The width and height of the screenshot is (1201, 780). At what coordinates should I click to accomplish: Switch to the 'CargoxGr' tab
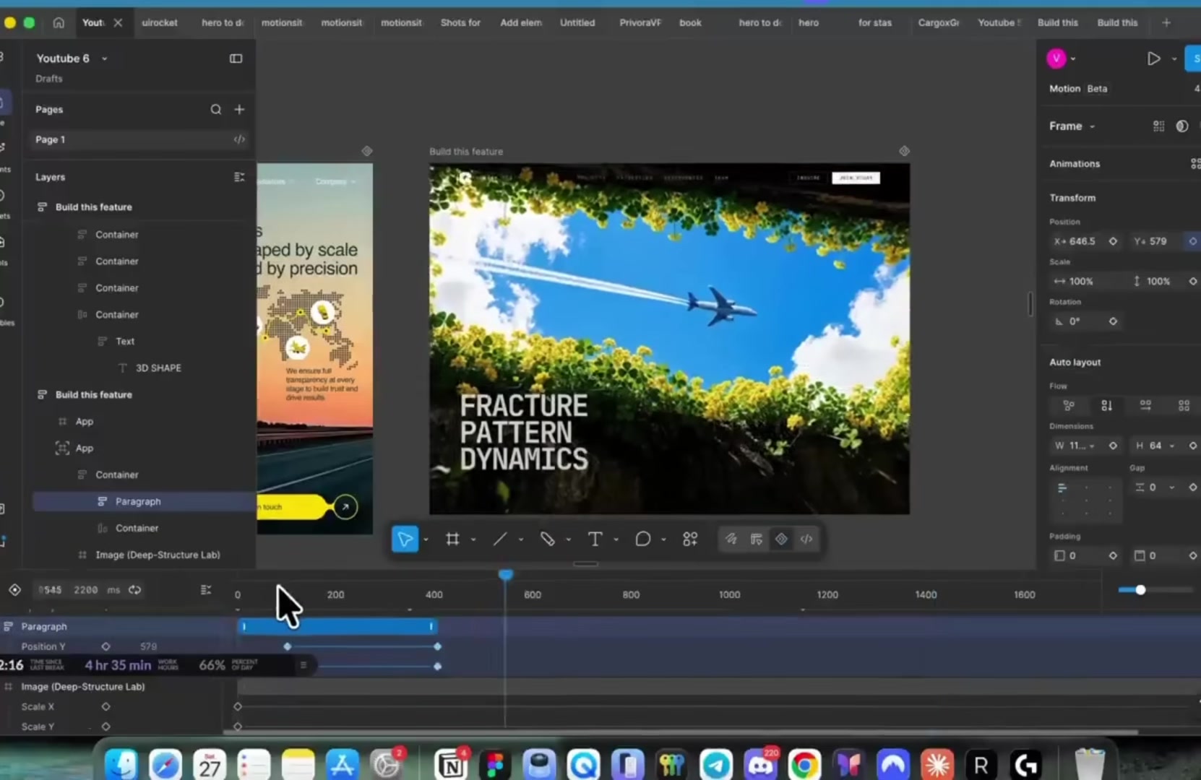click(x=938, y=22)
